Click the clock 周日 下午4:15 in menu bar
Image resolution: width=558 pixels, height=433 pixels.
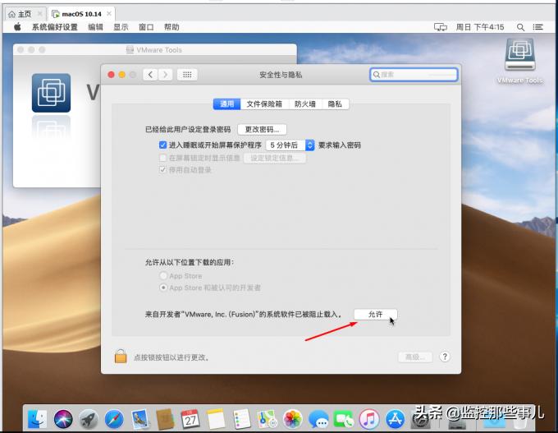[480, 27]
